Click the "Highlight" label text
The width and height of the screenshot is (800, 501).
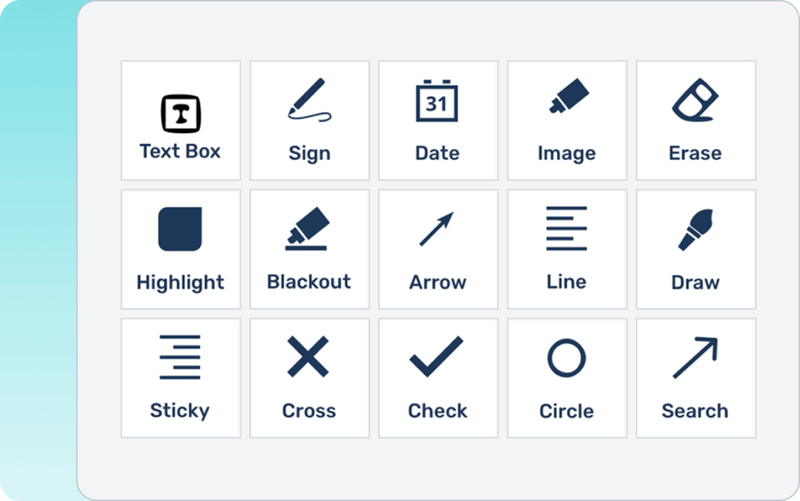point(180,282)
